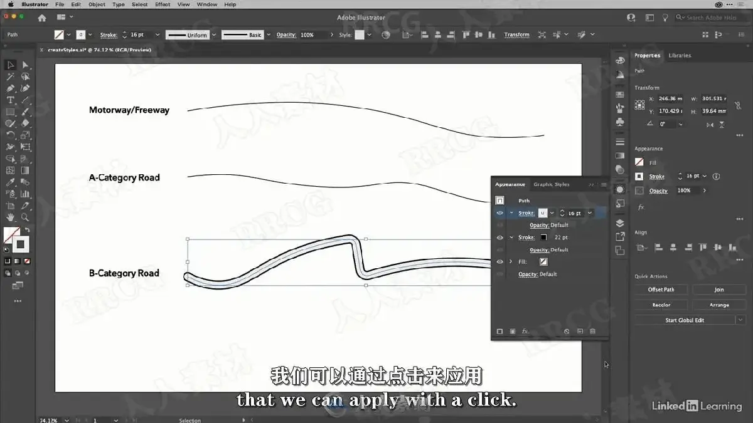753x423 pixels.
Task: Click Transform link in control bar
Action: point(516,35)
